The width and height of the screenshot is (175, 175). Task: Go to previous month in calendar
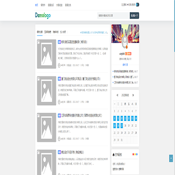tap(117, 95)
